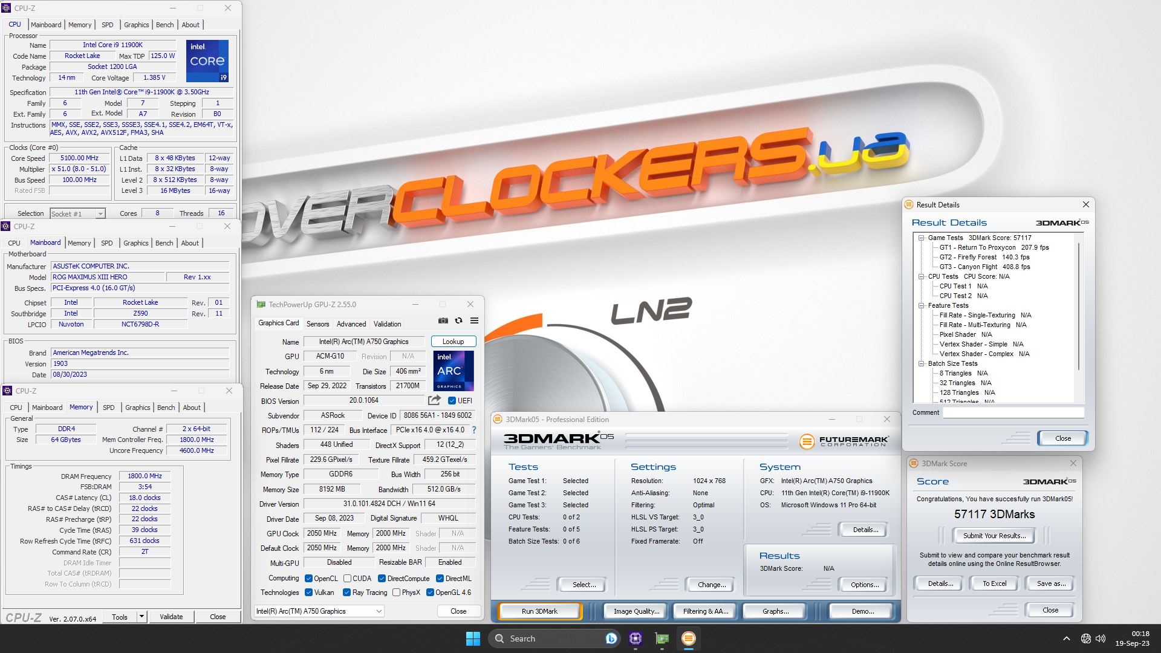Click the Save as button
The height and width of the screenshot is (653, 1161).
(1051, 583)
